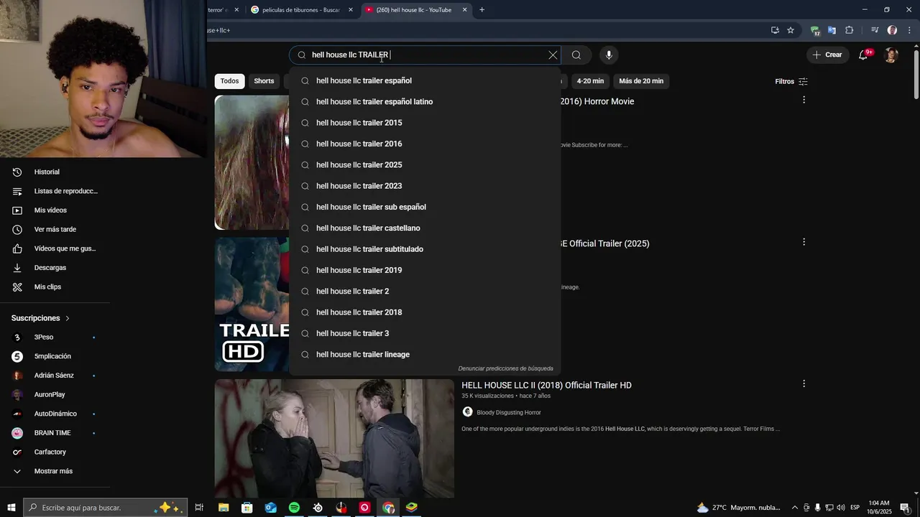Open the AuronPlay subscription channel
This screenshot has height=517, width=920.
coord(55,395)
